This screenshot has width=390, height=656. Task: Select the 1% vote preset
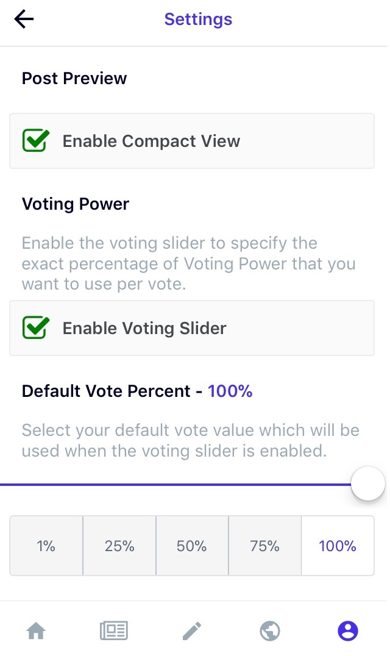46,546
